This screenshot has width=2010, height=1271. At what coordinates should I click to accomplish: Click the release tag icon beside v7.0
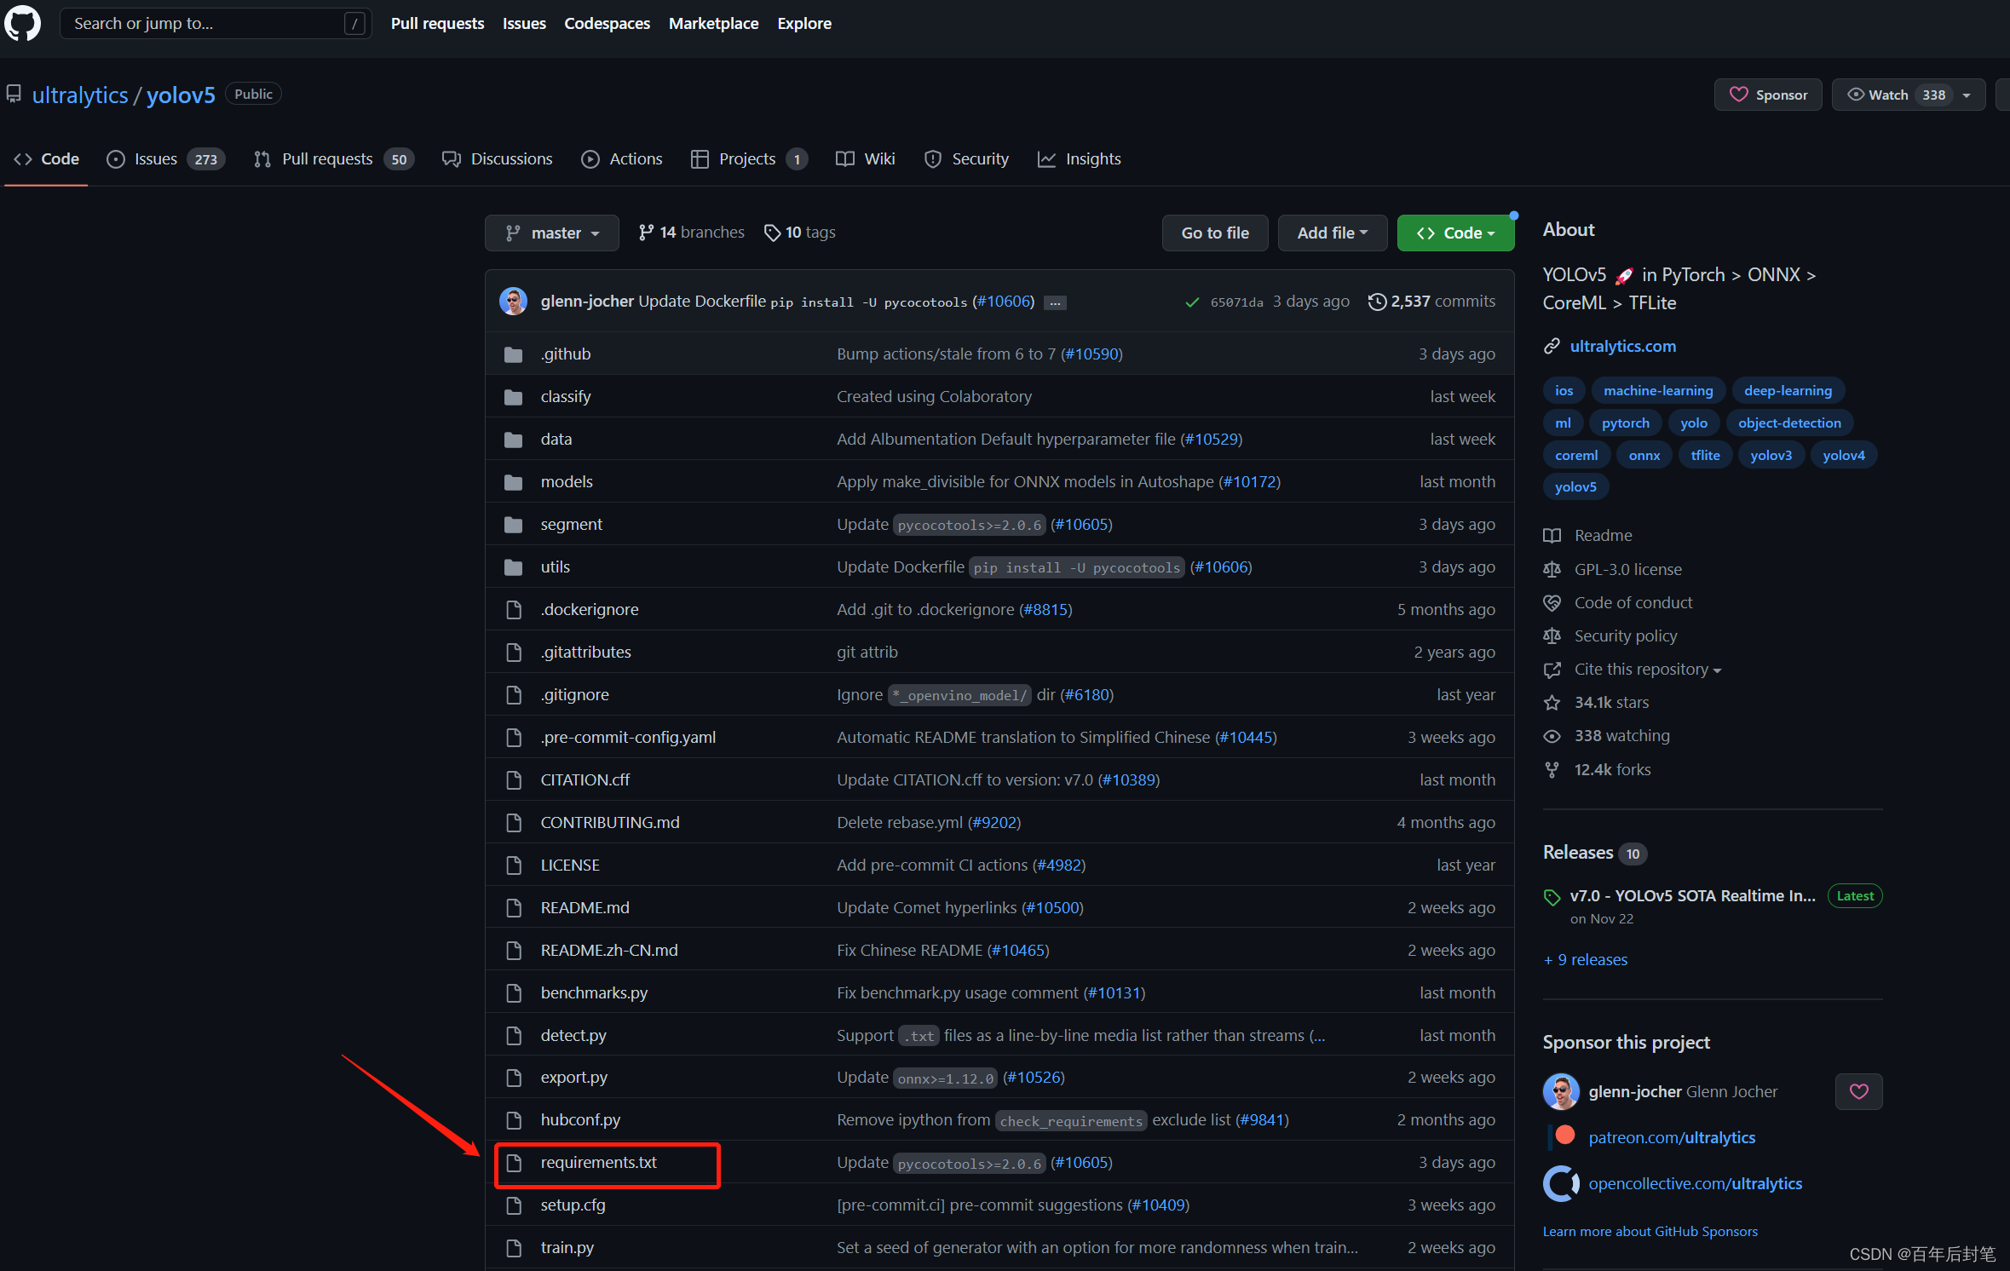click(x=1552, y=897)
